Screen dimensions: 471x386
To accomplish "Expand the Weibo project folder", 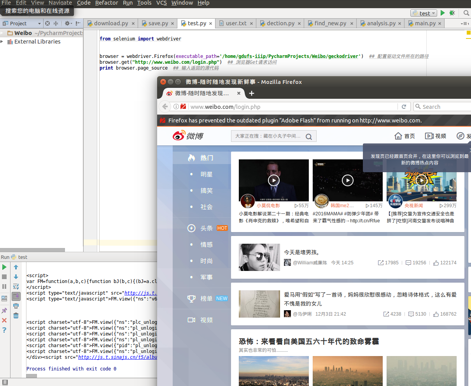I will click(2, 33).
